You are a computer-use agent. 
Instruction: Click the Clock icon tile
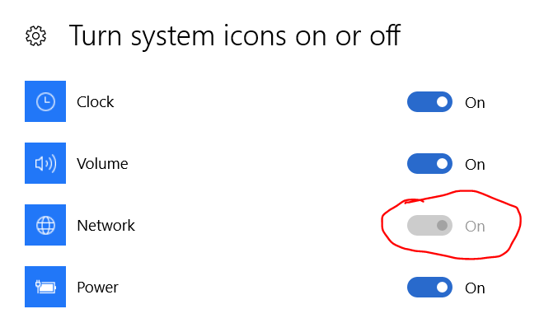click(45, 101)
